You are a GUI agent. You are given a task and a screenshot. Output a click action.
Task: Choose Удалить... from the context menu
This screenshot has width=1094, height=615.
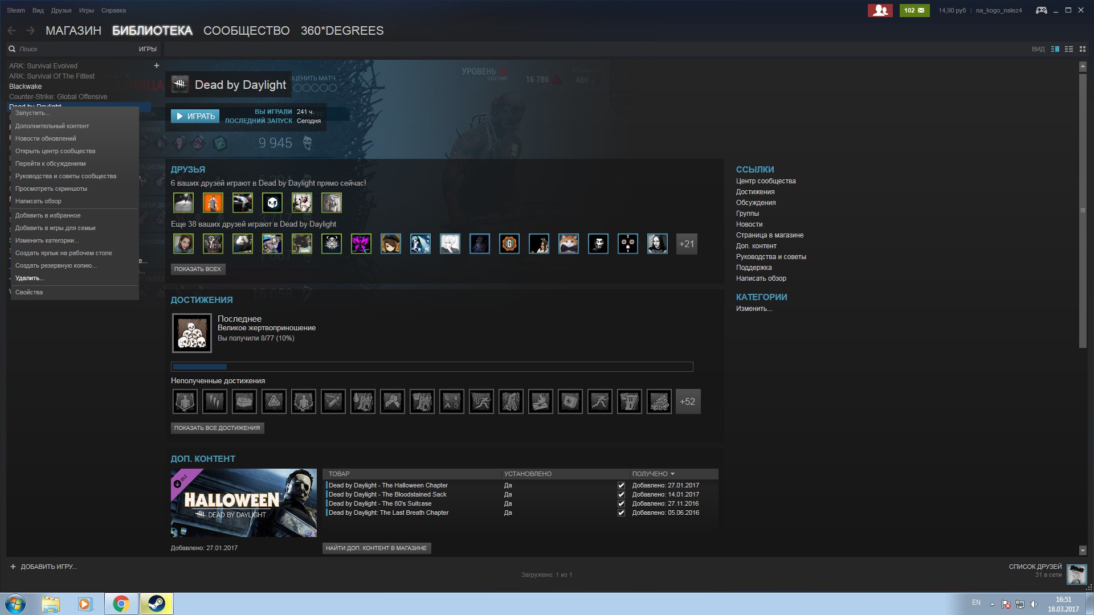coord(75,278)
